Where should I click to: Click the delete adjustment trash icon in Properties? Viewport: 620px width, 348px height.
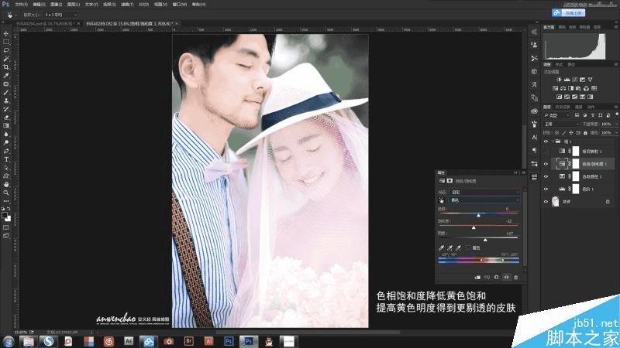point(516,276)
